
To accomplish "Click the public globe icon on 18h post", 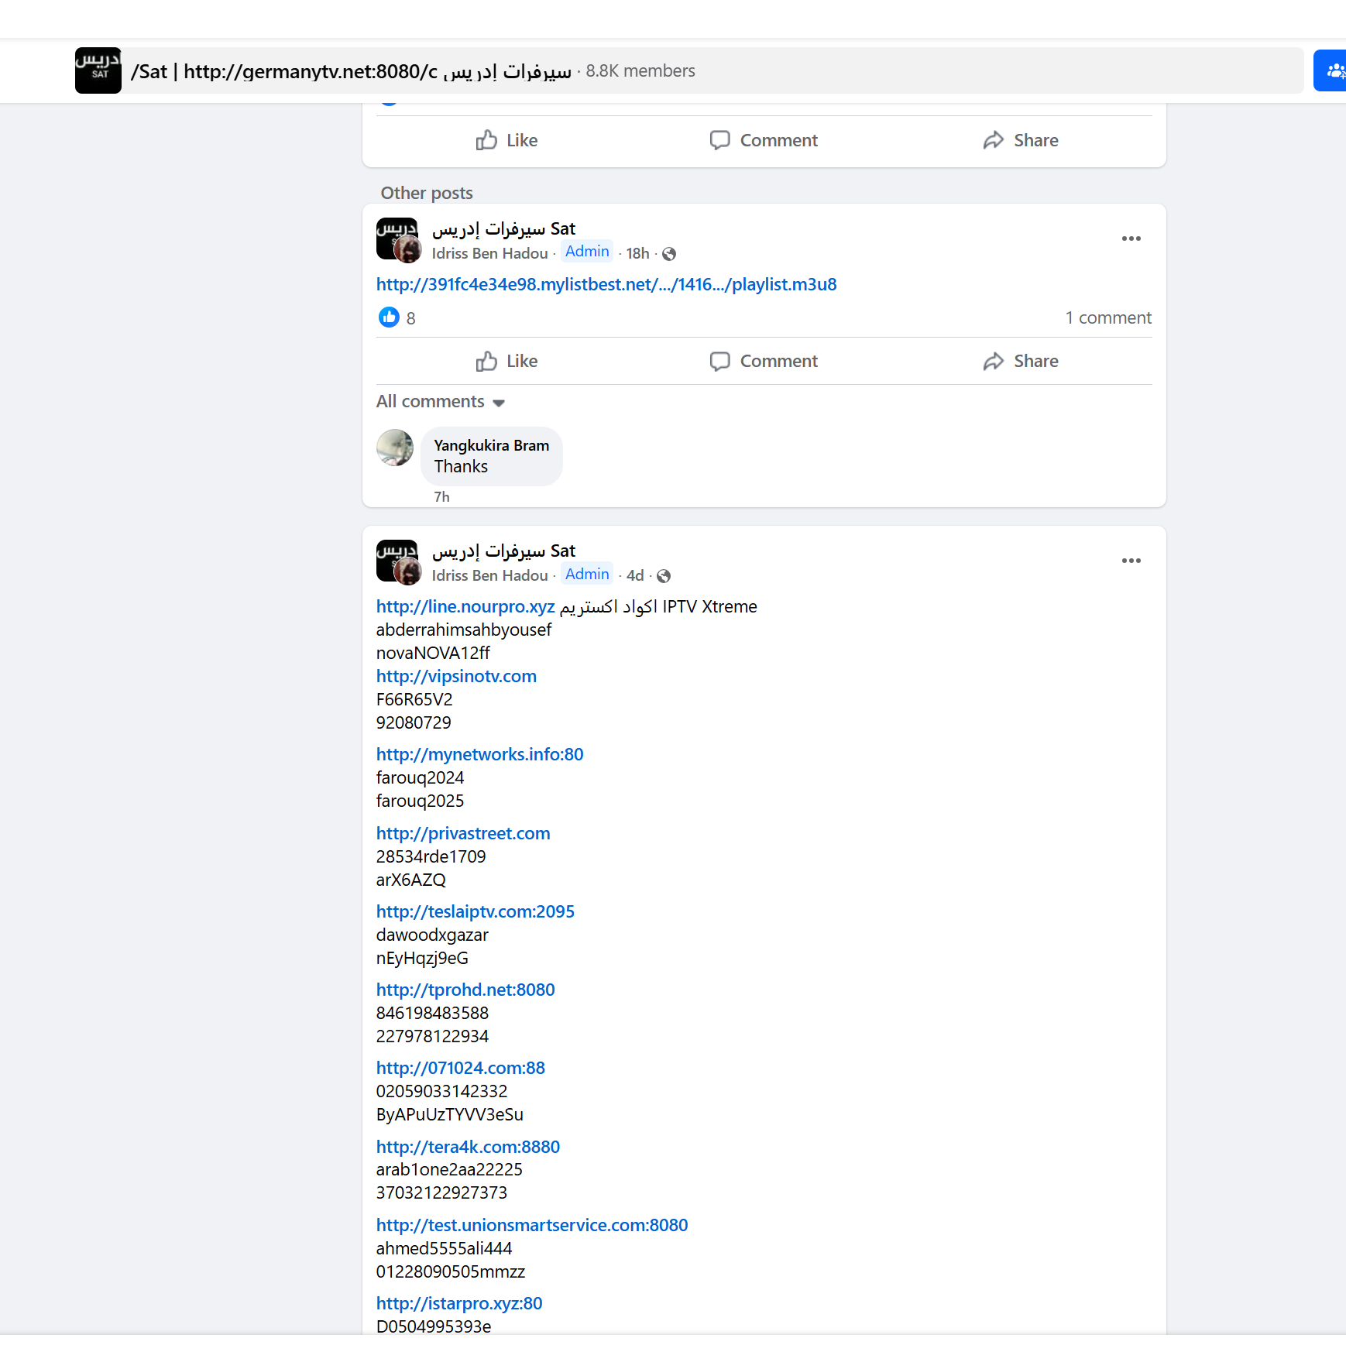I will click(669, 254).
